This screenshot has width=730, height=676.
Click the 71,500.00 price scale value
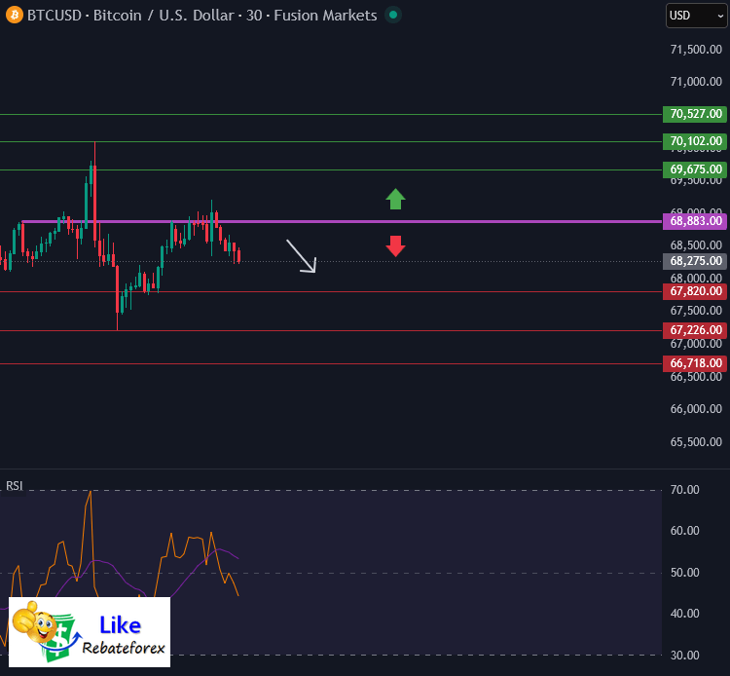[696, 50]
